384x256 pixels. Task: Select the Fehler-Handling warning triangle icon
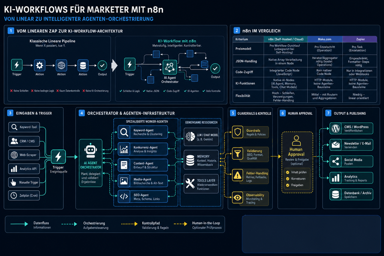pyautogui.click(x=237, y=175)
